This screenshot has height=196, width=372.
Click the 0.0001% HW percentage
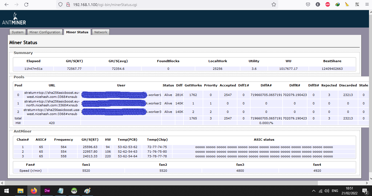click(x=266, y=123)
